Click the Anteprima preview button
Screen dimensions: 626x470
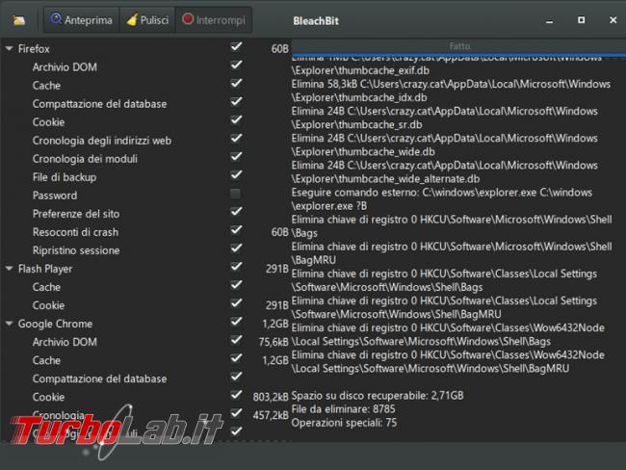82,20
